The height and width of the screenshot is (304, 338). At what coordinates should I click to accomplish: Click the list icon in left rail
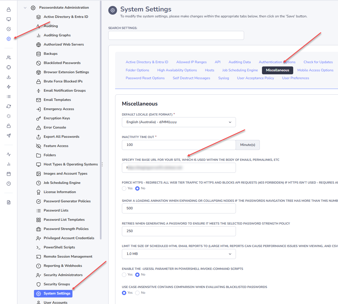click(x=9, y=97)
